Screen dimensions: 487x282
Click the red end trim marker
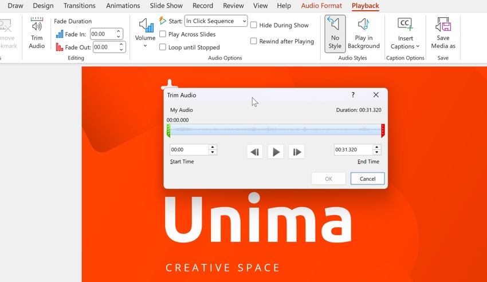pyautogui.click(x=383, y=130)
